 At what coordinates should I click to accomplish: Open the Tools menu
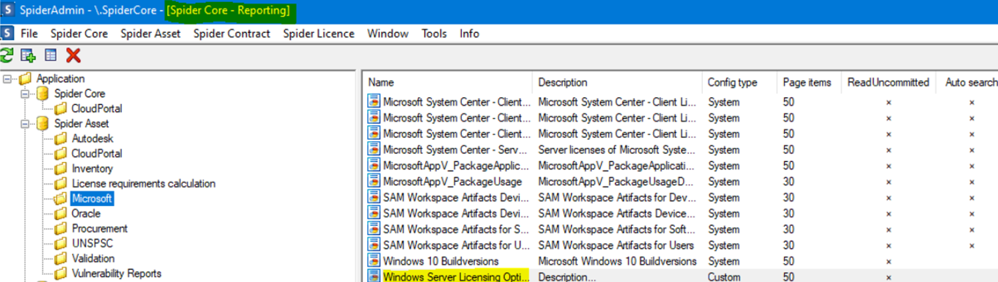(434, 33)
